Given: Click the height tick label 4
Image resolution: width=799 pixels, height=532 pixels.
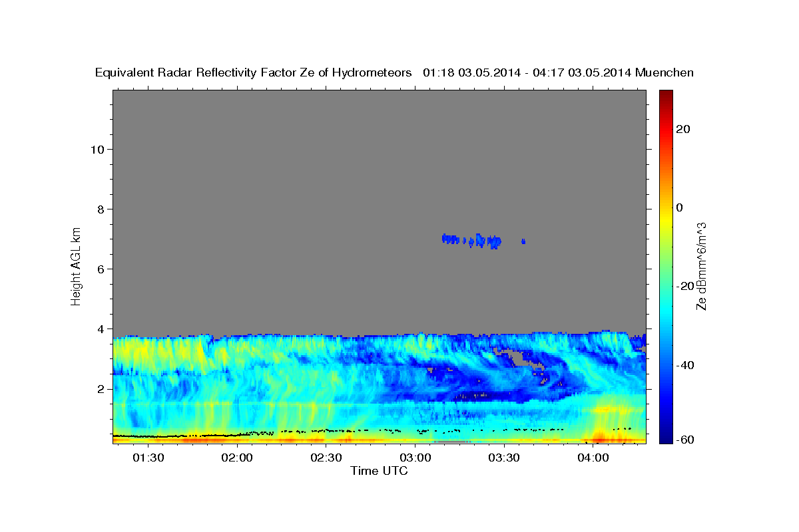Looking at the screenshot, I should coord(99,329).
